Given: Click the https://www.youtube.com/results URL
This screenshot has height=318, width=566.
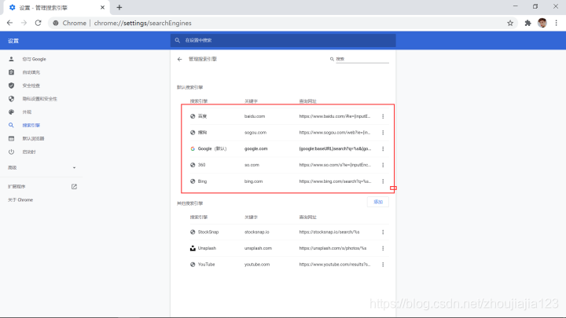Looking at the screenshot, I should click(335, 265).
